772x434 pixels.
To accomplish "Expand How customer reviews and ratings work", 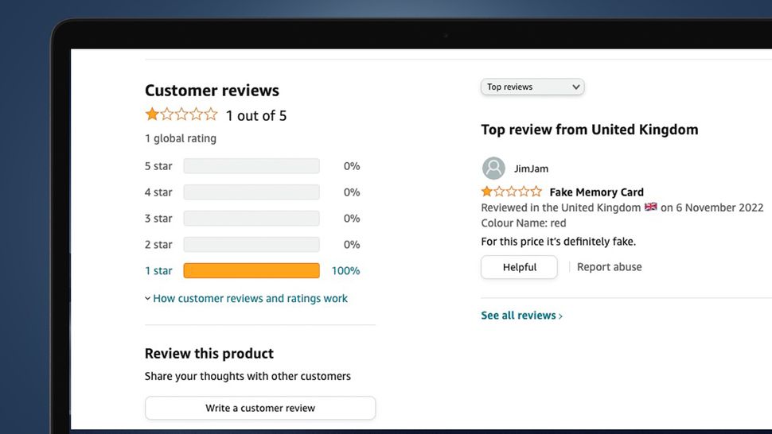I will click(x=247, y=299).
